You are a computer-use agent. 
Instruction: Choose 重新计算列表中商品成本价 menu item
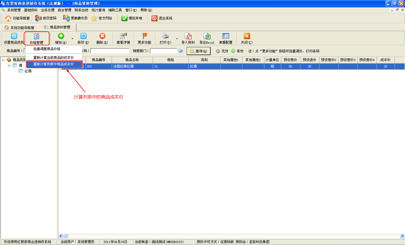(54, 64)
